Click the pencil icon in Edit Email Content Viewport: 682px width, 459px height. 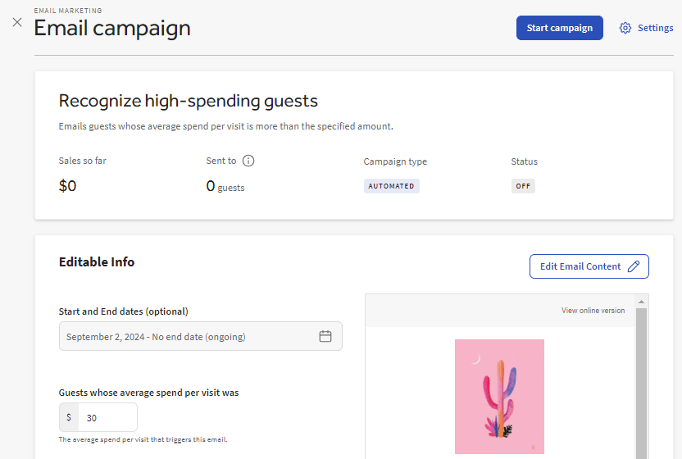633,266
